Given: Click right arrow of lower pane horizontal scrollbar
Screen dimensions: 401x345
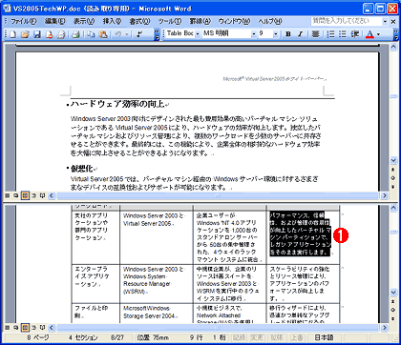Looking at the screenshot, I should (x=385, y=327).
